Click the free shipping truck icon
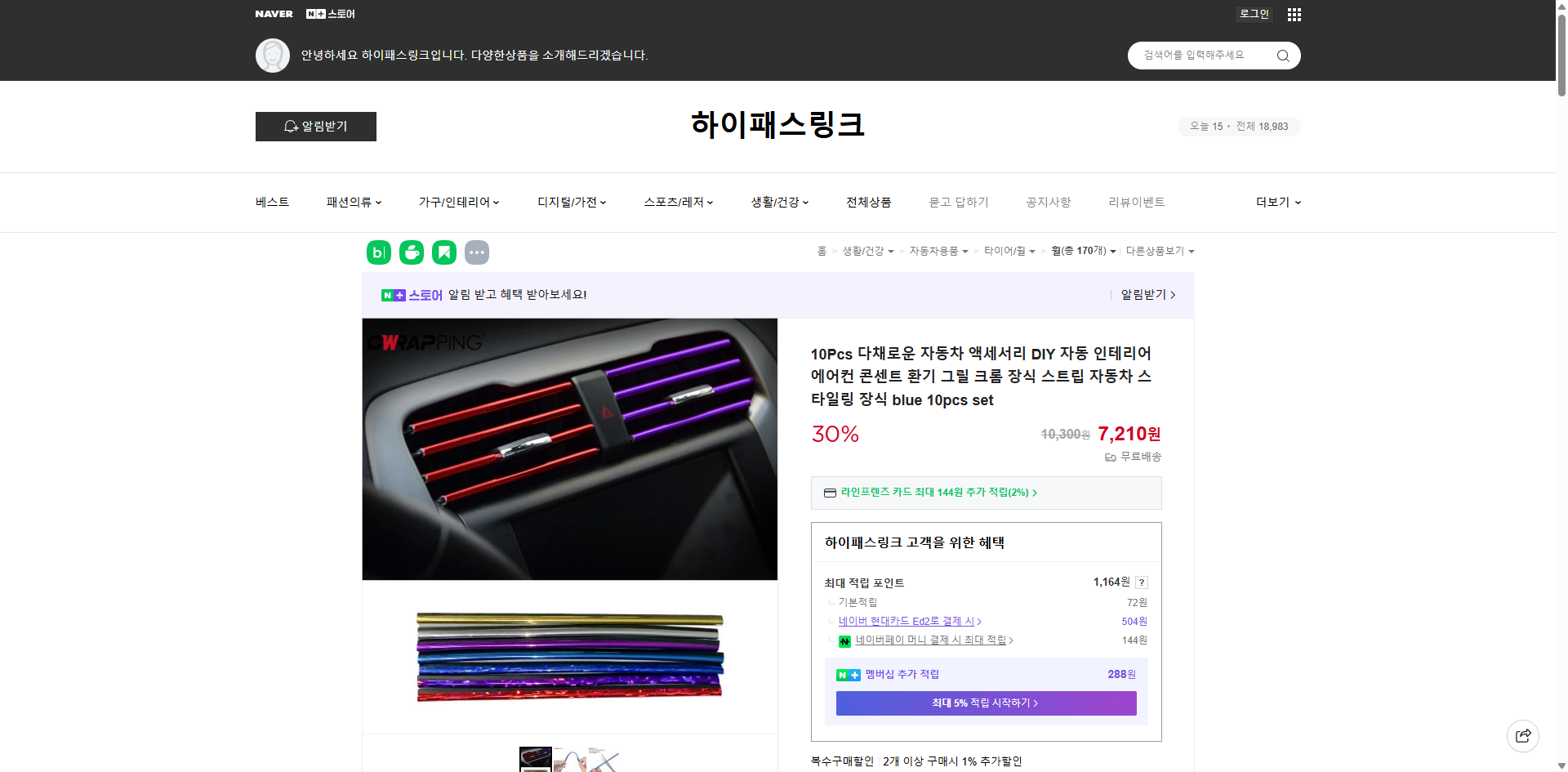Image resolution: width=1568 pixels, height=772 pixels. pos(1109,457)
